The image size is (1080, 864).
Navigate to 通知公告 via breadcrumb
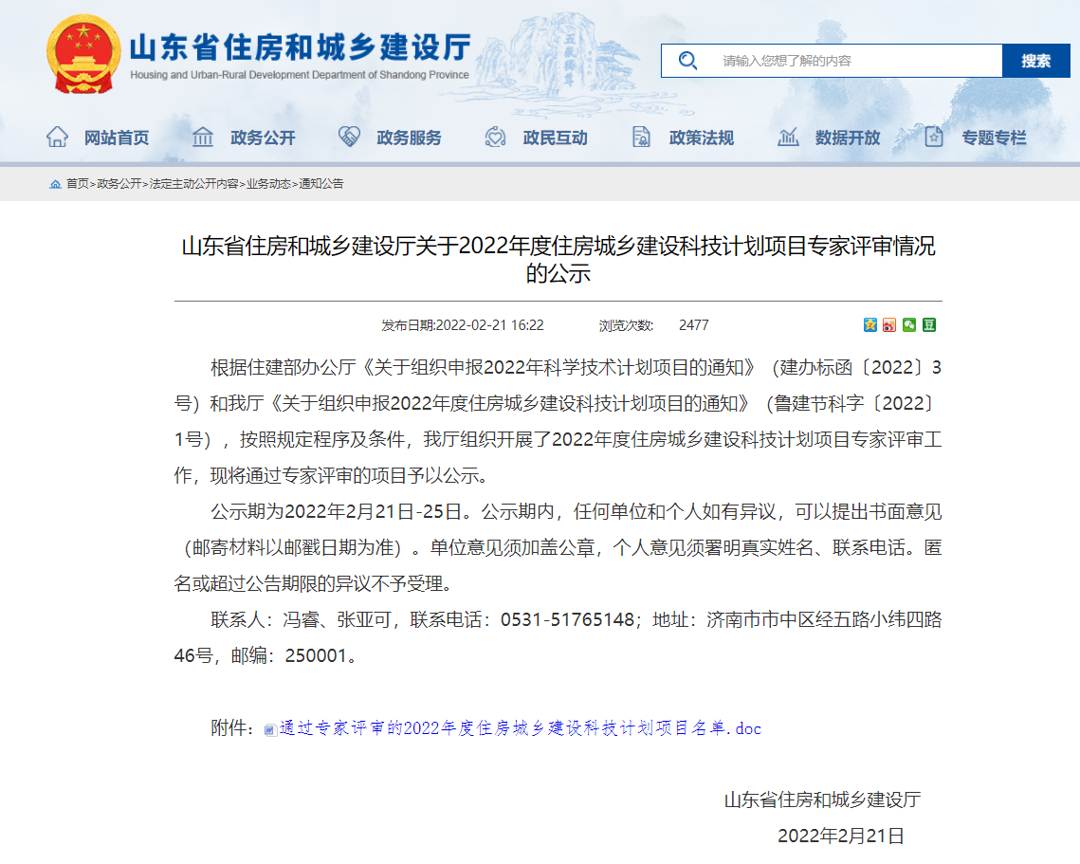pos(320,185)
